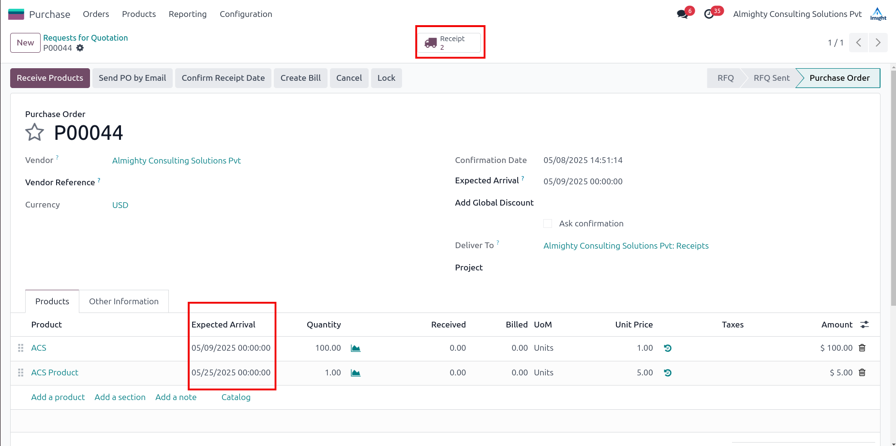
Task: Click price history icon for ACS Product row
Action: click(668, 373)
